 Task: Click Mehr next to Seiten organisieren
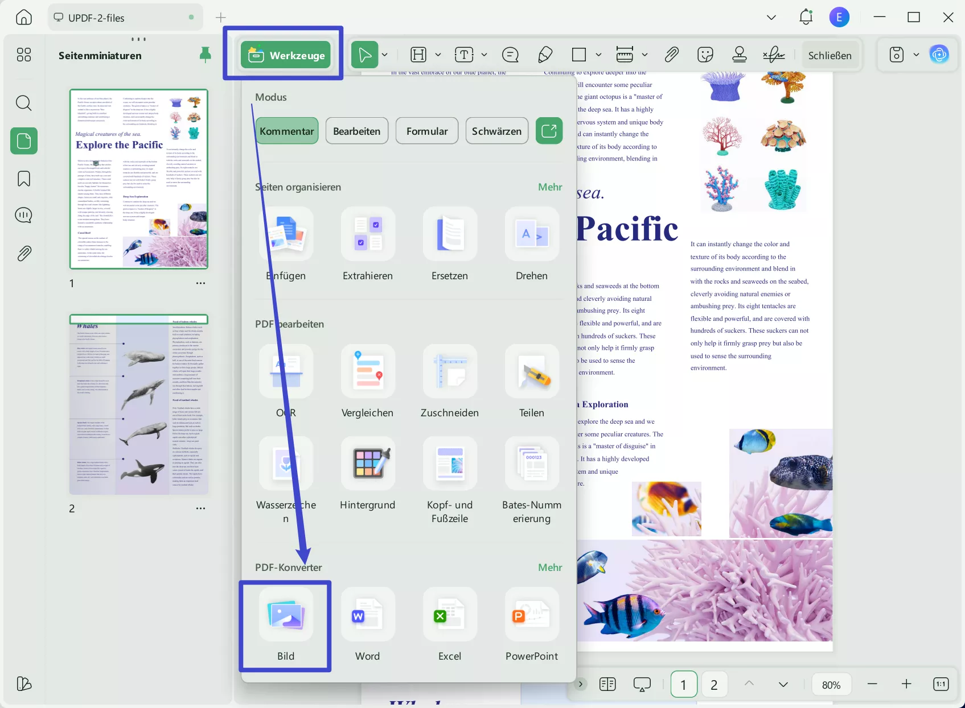[x=550, y=187]
